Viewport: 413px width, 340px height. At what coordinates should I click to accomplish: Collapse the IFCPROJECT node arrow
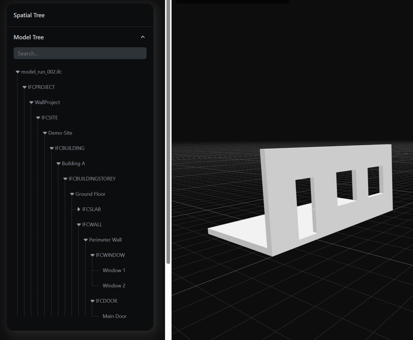click(x=25, y=87)
